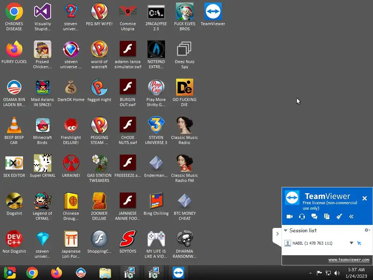Select the Enderman... desktop icon

pos(156,166)
